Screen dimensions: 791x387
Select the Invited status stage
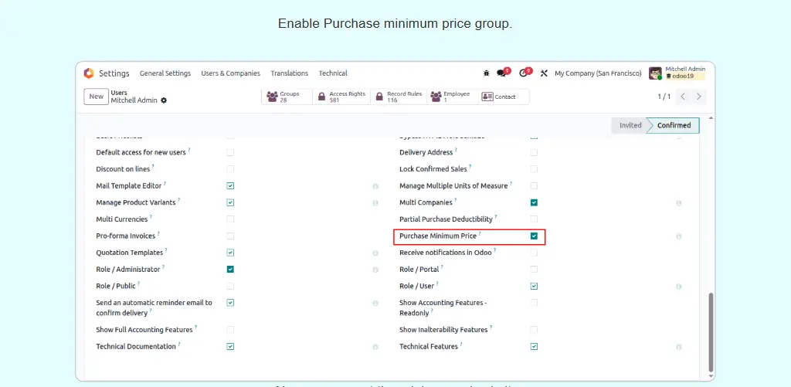pos(630,125)
